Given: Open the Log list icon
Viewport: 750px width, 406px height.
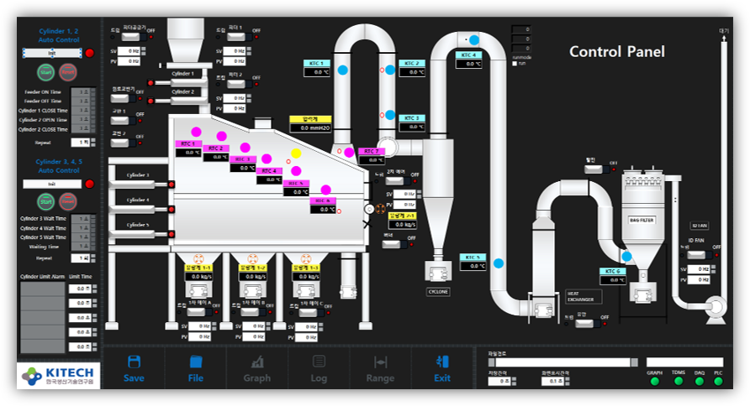Looking at the screenshot, I should click(319, 362).
